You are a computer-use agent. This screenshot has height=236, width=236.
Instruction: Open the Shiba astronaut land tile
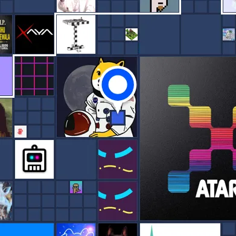(x=97, y=97)
